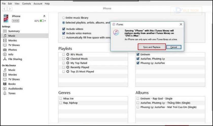Viewport: 213px width, 126px height.
Task: Eject the iPhone using eject icon
Action: click(x=44, y=16)
